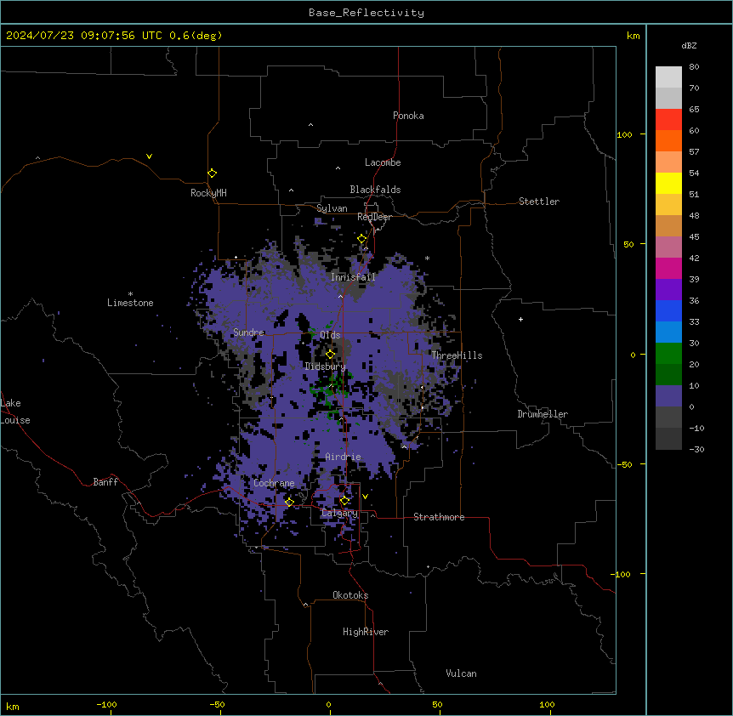The width and height of the screenshot is (733, 716).
Task: Select the yellow diamond marker below Cochrane
Action: (290, 503)
